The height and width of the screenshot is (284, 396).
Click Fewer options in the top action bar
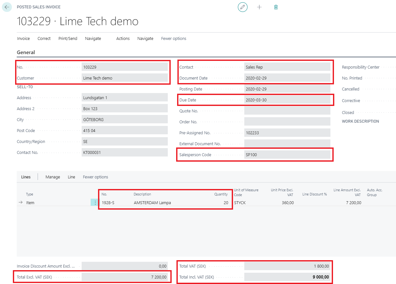coord(174,39)
